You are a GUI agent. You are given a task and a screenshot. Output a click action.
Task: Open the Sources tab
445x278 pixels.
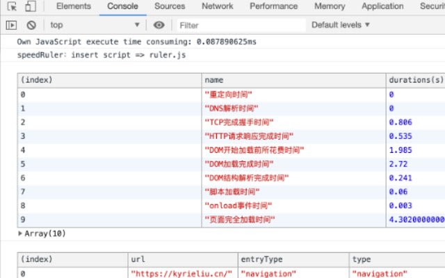(x=170, y=6)
